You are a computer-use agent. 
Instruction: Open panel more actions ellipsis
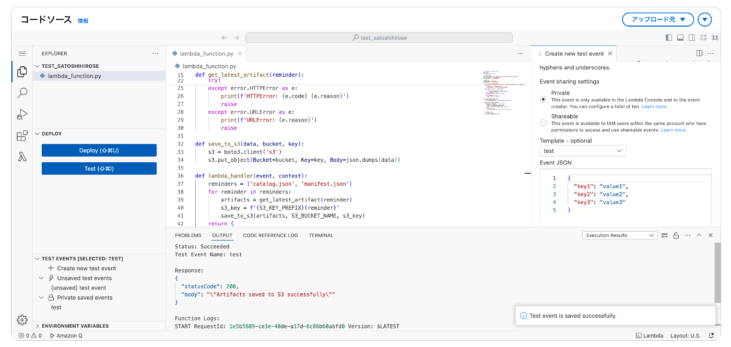[688, 235]
